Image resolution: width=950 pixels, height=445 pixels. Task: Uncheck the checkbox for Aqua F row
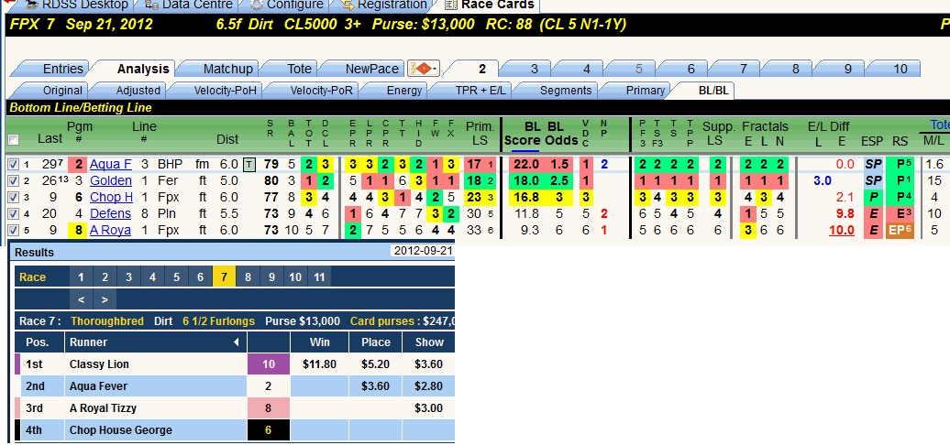click(14, 164)
